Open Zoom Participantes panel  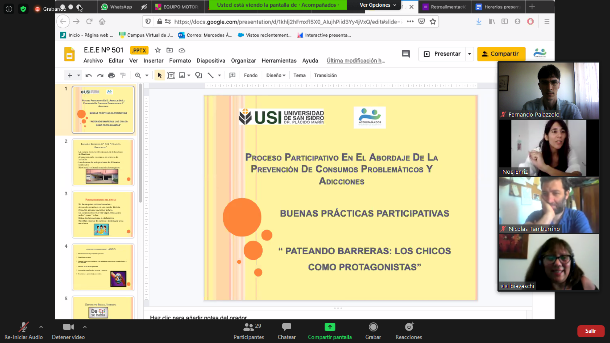tap(249, 331)
